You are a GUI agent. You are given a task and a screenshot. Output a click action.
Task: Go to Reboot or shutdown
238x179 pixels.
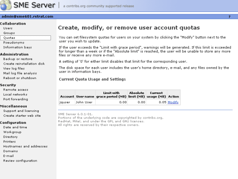point(20,78)
